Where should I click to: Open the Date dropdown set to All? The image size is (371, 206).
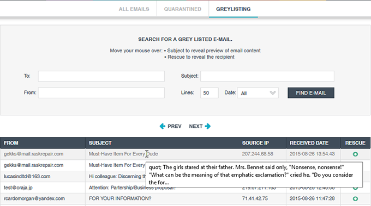258,93
